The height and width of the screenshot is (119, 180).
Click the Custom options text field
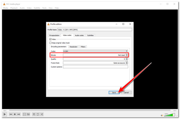(95, 67)
